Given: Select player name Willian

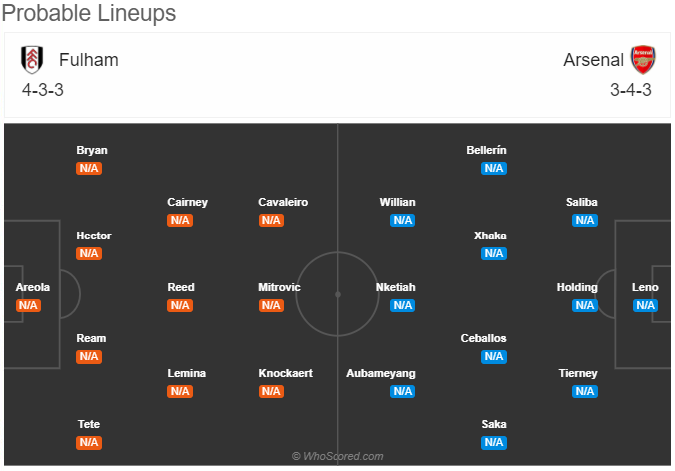Looking at the screenshot, I should tap(397, 202).
